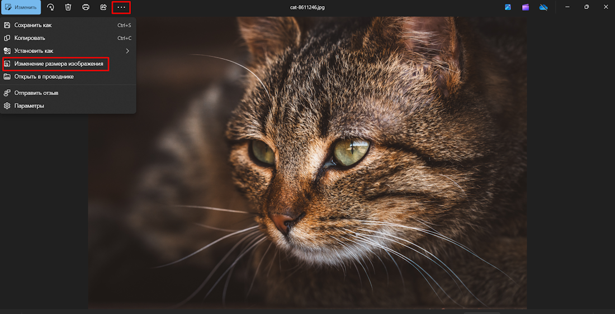The height and width of the screenshot is (314, 615).
Task: Open Изменение размера изображения
Action: pyautogui.click(x=58, y=64)
